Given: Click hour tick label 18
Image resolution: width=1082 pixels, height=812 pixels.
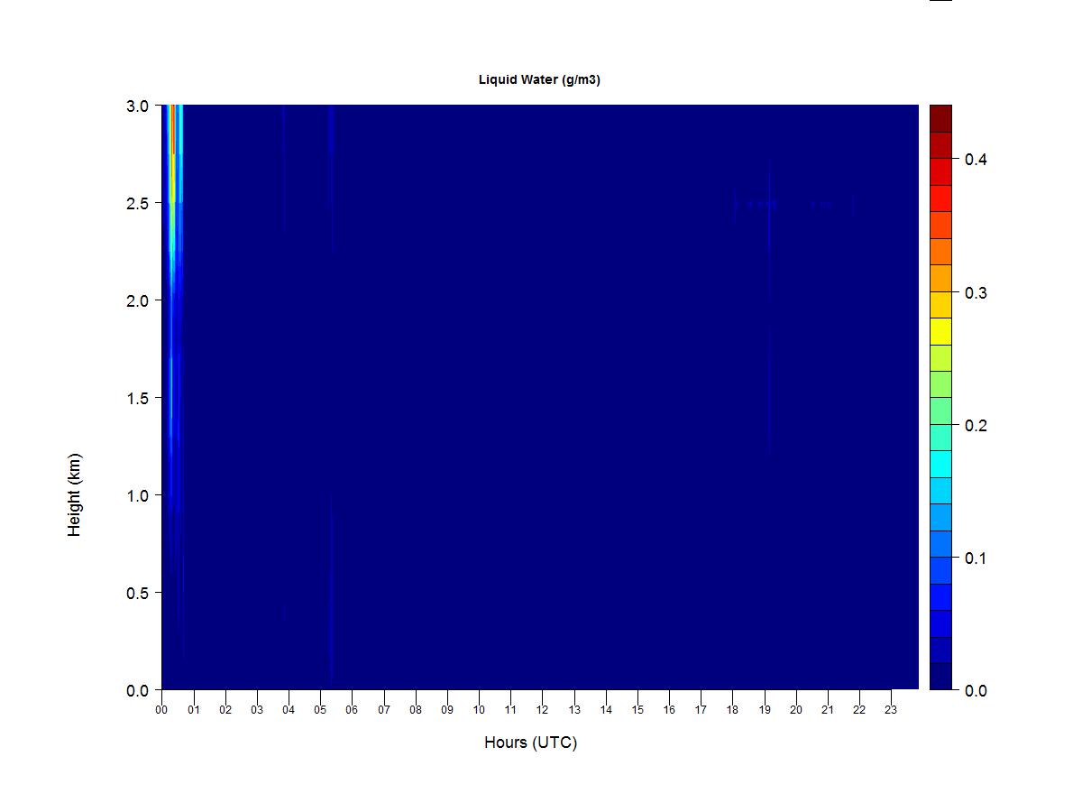Looking at the screenshot, I should 732,710.
